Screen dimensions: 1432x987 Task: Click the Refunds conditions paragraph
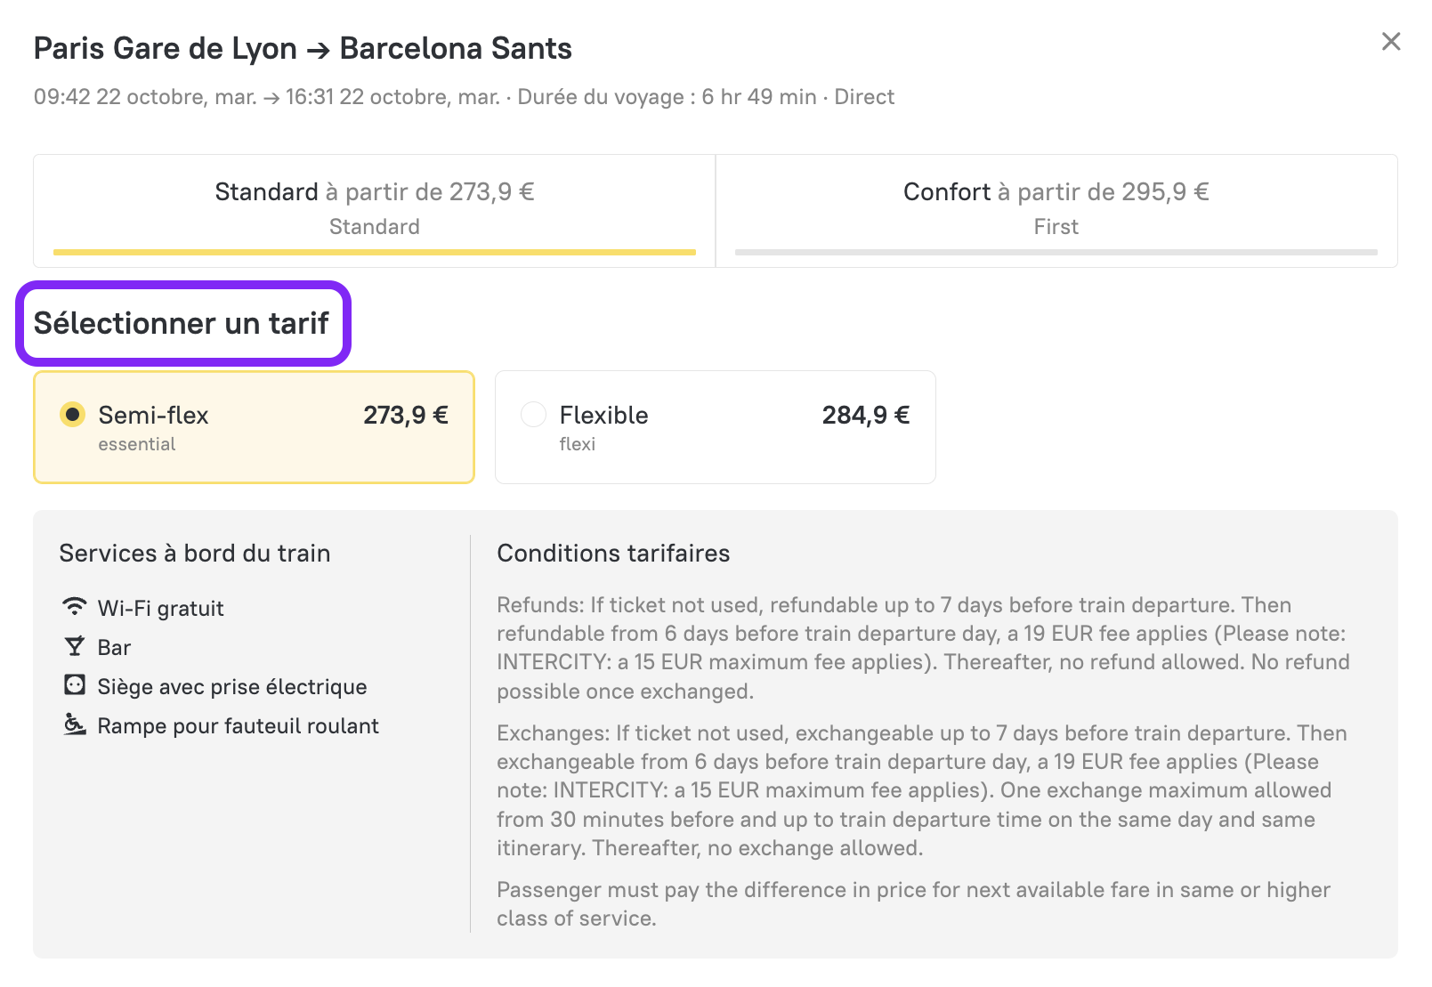click(923, 648)
